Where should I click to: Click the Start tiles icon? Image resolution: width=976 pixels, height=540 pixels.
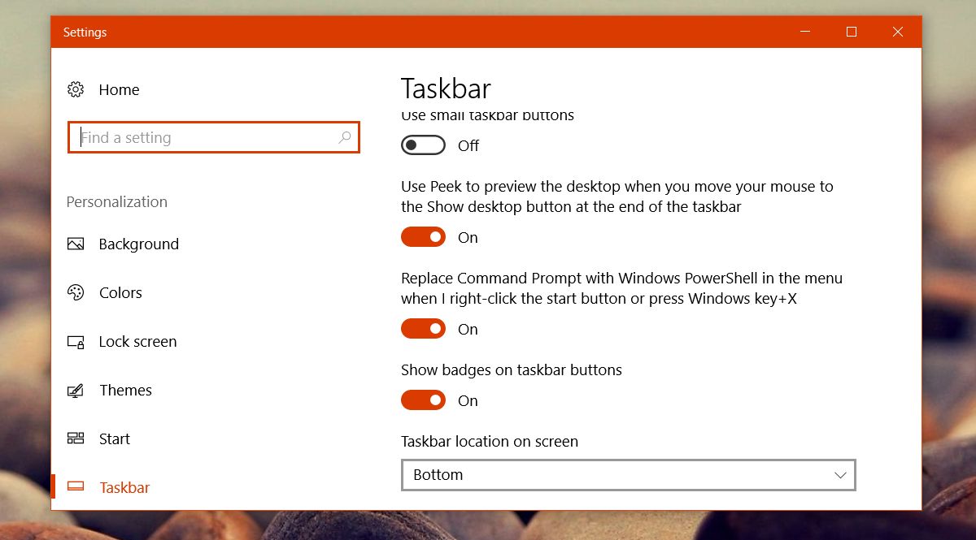pyautogui.click(x=76, y=438)
